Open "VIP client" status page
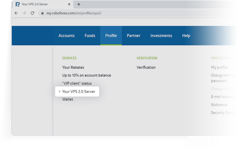239x148 pixels. click(x=77, y=83)
